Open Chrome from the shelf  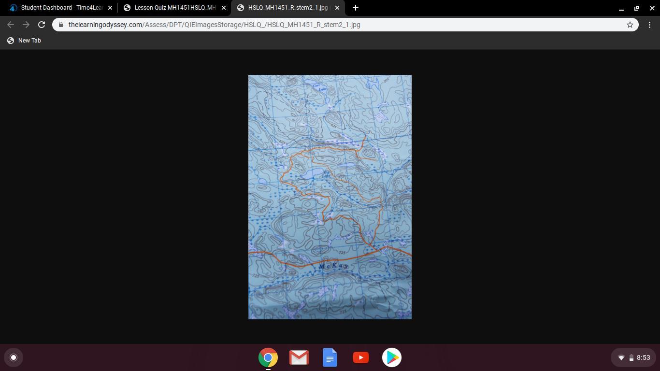pyautogui.click(x=268, y=357)
